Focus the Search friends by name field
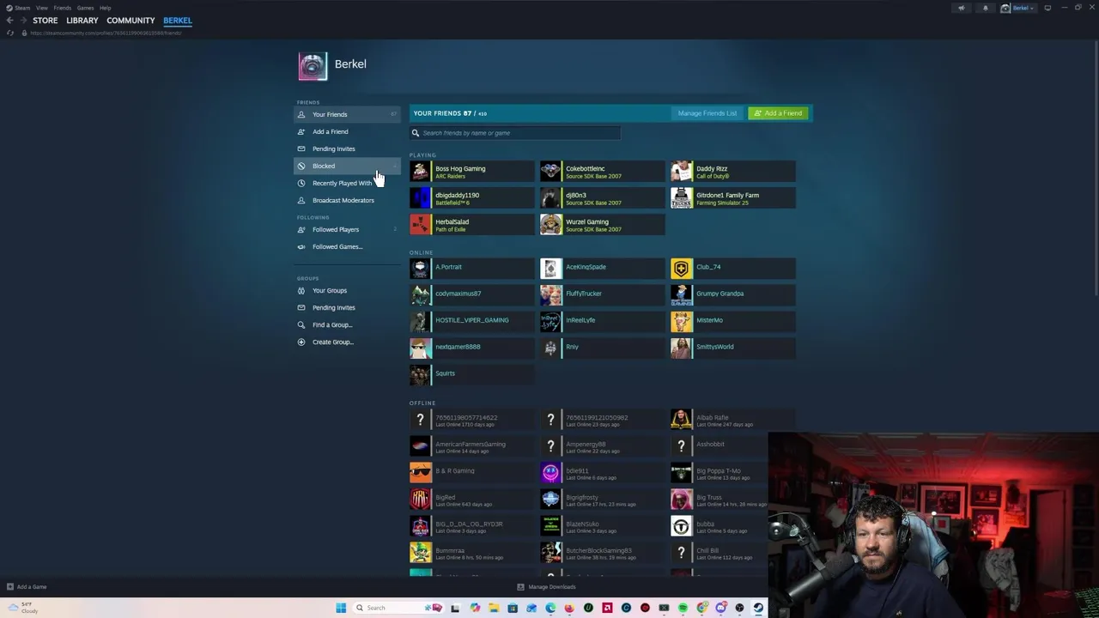The width and height of the screenshot is (1099, 618). [515, 133]
